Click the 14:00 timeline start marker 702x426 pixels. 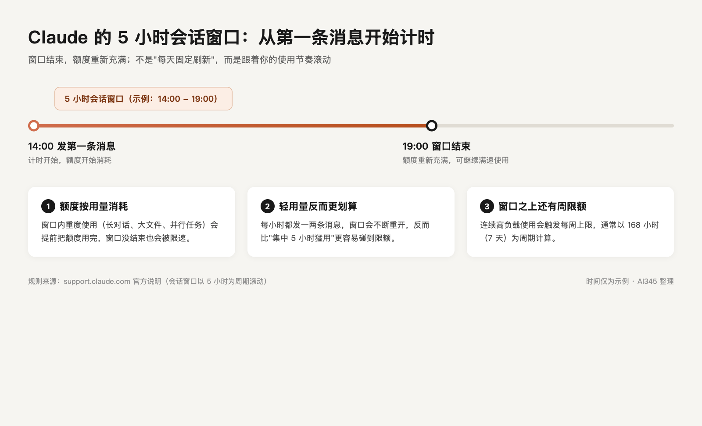[34, 126]
